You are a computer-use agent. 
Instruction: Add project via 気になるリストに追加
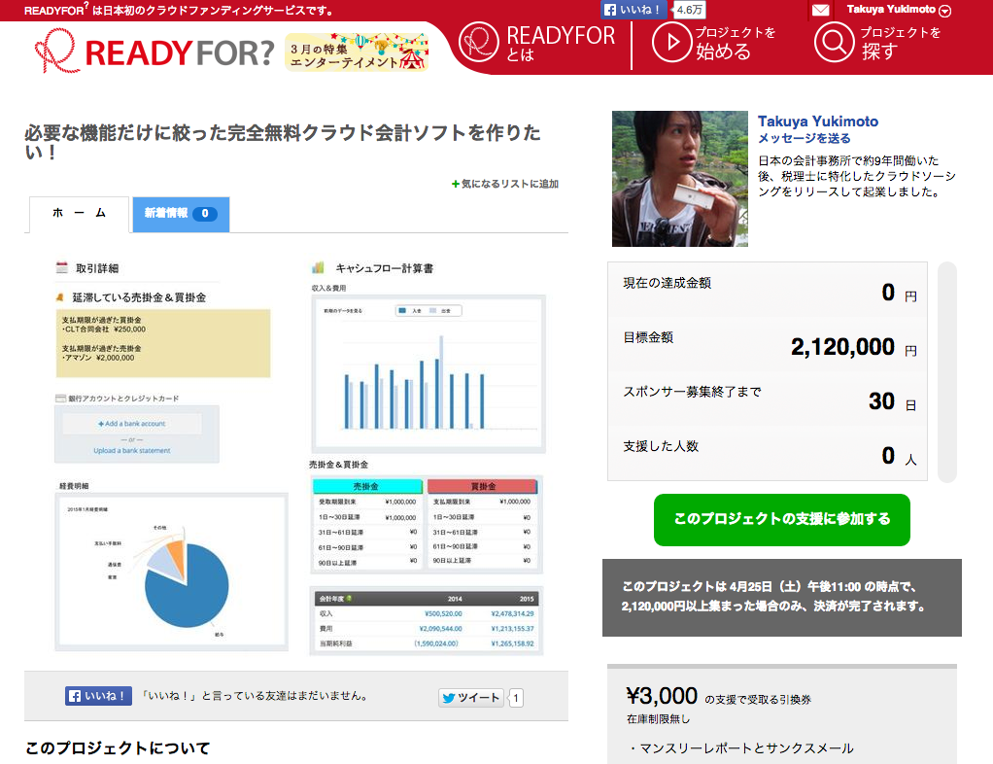[505, 184]
